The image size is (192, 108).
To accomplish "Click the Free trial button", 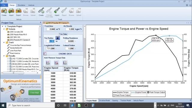I will [x=34, y=93].
